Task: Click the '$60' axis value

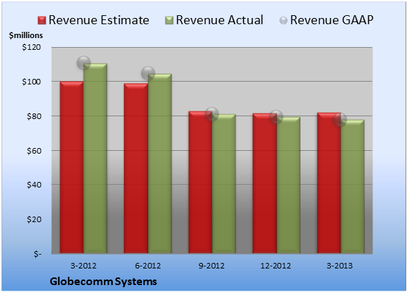Action: click(x=34, y=151)
